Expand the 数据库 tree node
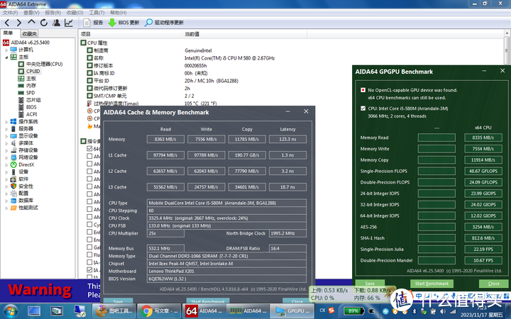The width and height of the screenshot is (511, 319). (x=6, y=200)
